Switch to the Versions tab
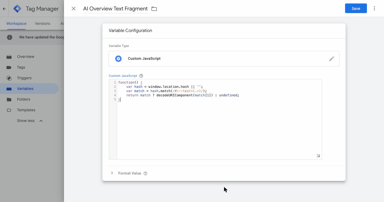The image size is (384, 202). (42, 23)
